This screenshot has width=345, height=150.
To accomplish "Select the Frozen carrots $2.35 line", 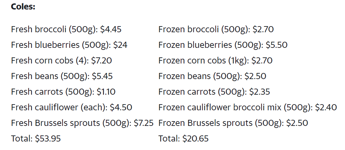I will [214, 92].
